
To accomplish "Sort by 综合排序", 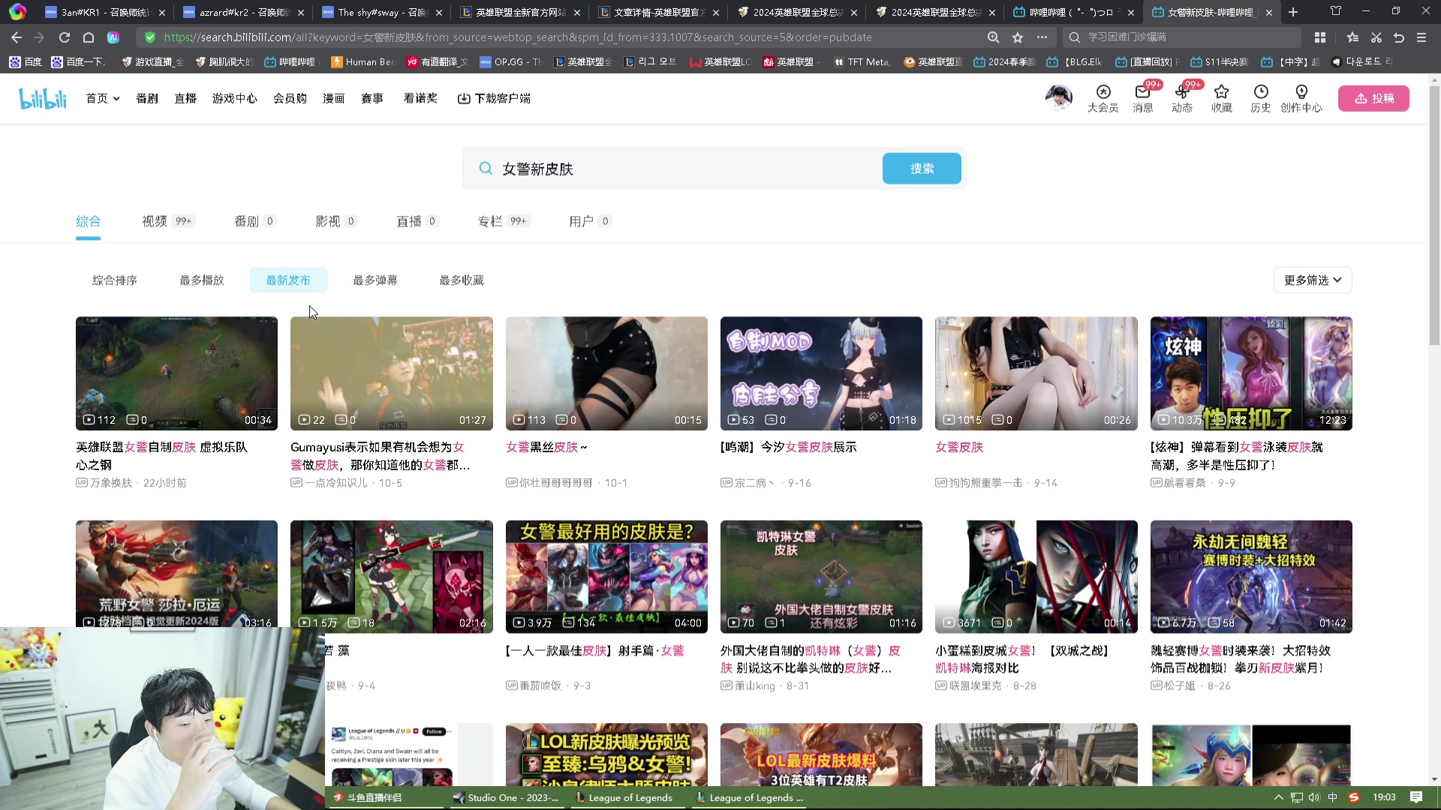I will [115, 280].
